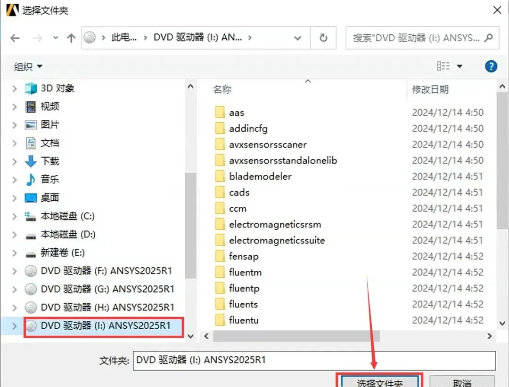The height and width of the screenshot is (387, 509).
Task: Go up one folder level
Action: coord(71,38)
